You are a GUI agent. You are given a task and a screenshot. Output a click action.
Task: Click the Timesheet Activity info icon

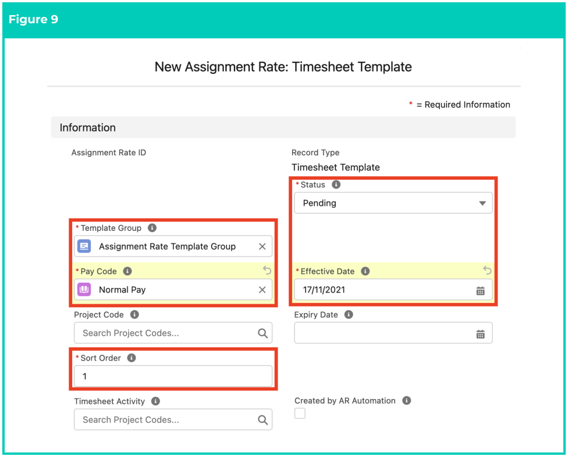coord(155,401)
